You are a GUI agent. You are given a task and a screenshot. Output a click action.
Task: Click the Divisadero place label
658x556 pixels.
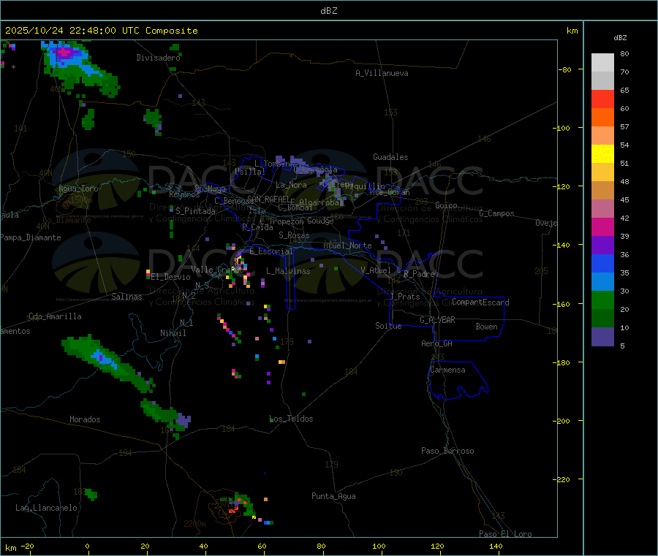(x=158, y=58)
